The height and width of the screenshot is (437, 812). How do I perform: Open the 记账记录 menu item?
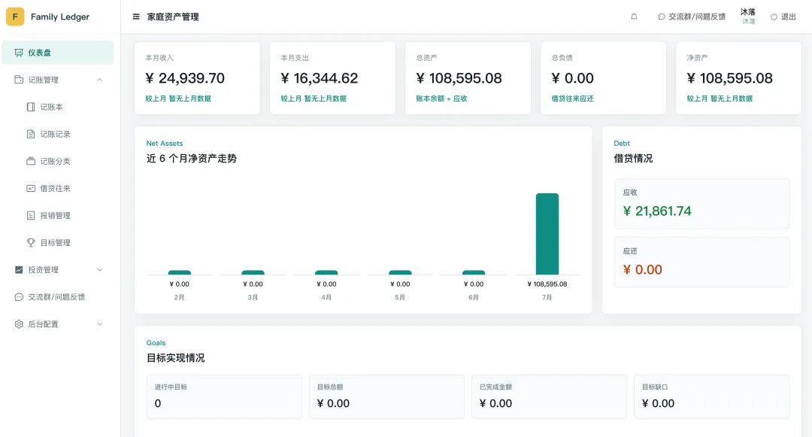click(57, 134)
